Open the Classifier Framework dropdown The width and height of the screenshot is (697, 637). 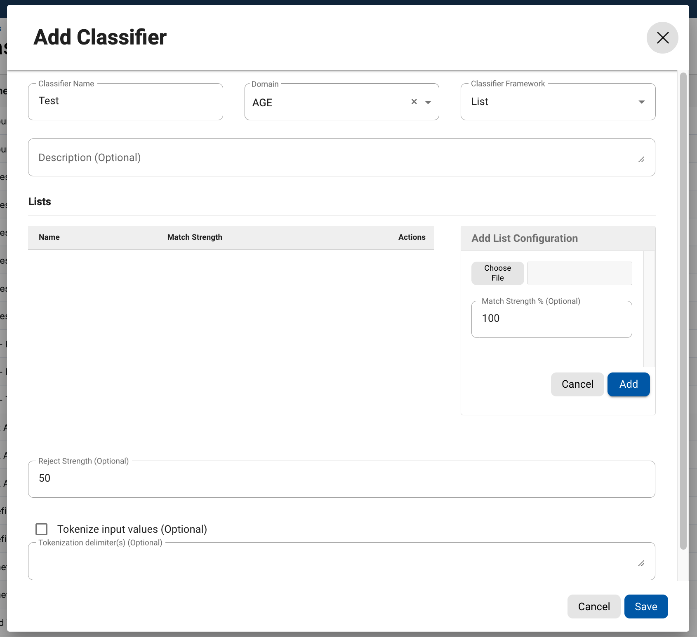[641, 102]
